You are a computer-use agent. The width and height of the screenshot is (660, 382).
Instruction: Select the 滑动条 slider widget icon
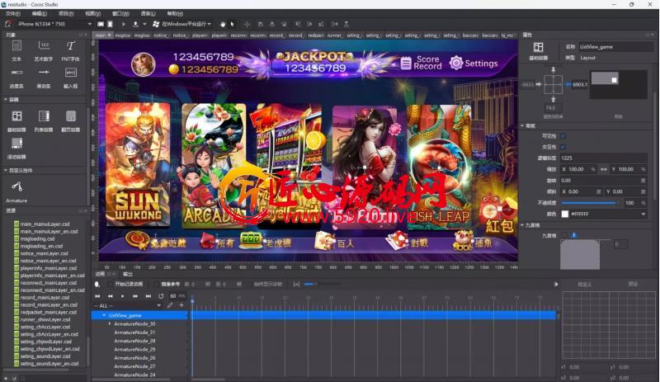[x=44, y=73]
